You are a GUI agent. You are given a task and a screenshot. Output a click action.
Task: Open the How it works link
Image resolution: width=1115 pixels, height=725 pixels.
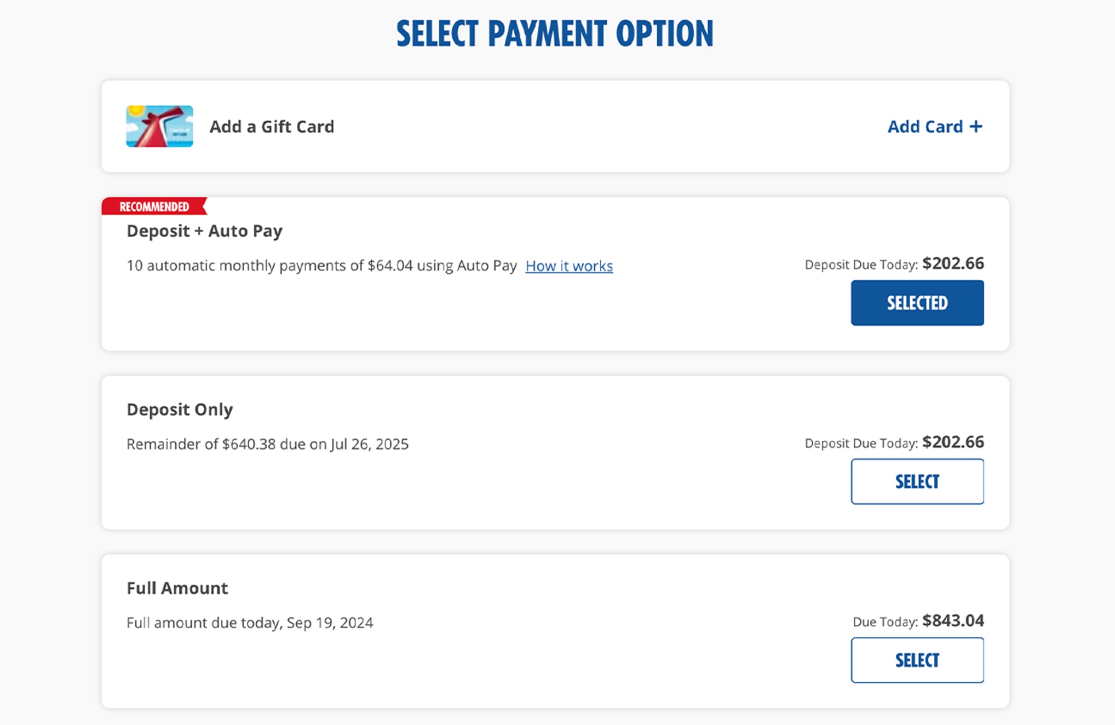coord(569,266)
